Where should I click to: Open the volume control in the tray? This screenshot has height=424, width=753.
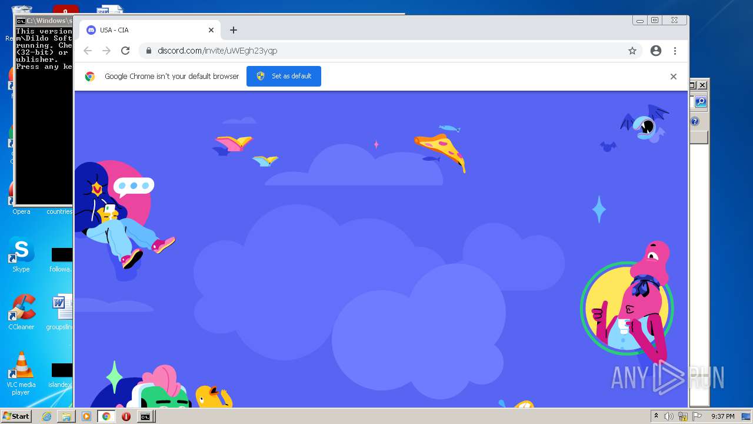pos(669,416)
